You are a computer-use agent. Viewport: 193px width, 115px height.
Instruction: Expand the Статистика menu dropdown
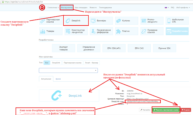coord(53,8)
